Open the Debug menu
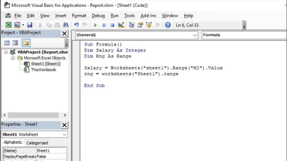 coord(98,16)
